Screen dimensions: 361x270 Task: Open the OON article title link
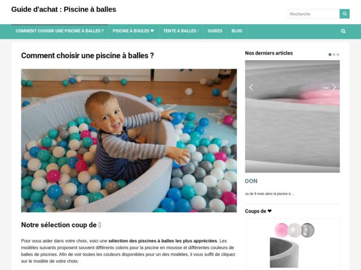pyautogui.click(x=251, y=181)
